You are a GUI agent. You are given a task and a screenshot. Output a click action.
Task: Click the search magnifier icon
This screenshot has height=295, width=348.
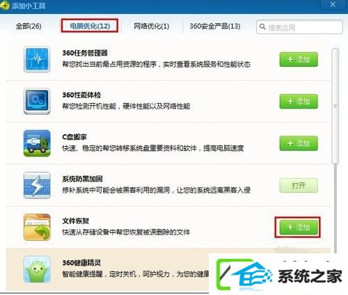[262, 26]
